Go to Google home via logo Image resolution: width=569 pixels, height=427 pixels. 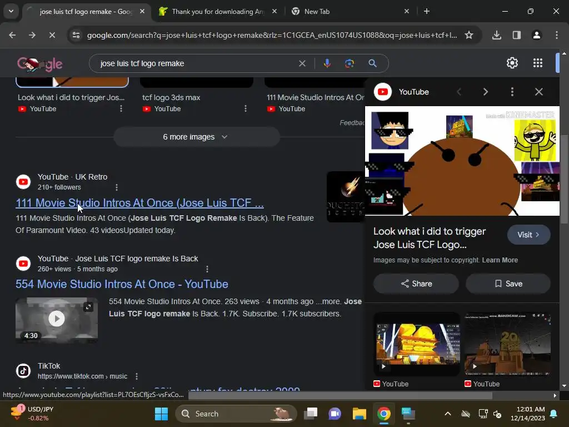[x=40, y=64]
